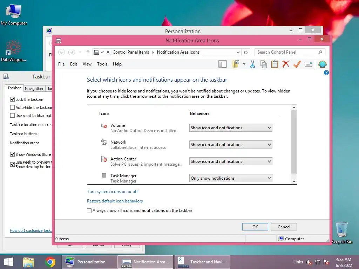Click the Copy pages icon
The height and width of the screenshot is (269, 359).
pos(264,64)
